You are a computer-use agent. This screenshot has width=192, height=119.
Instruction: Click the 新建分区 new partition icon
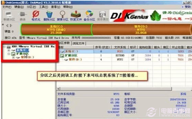click(x=9, y=16)
